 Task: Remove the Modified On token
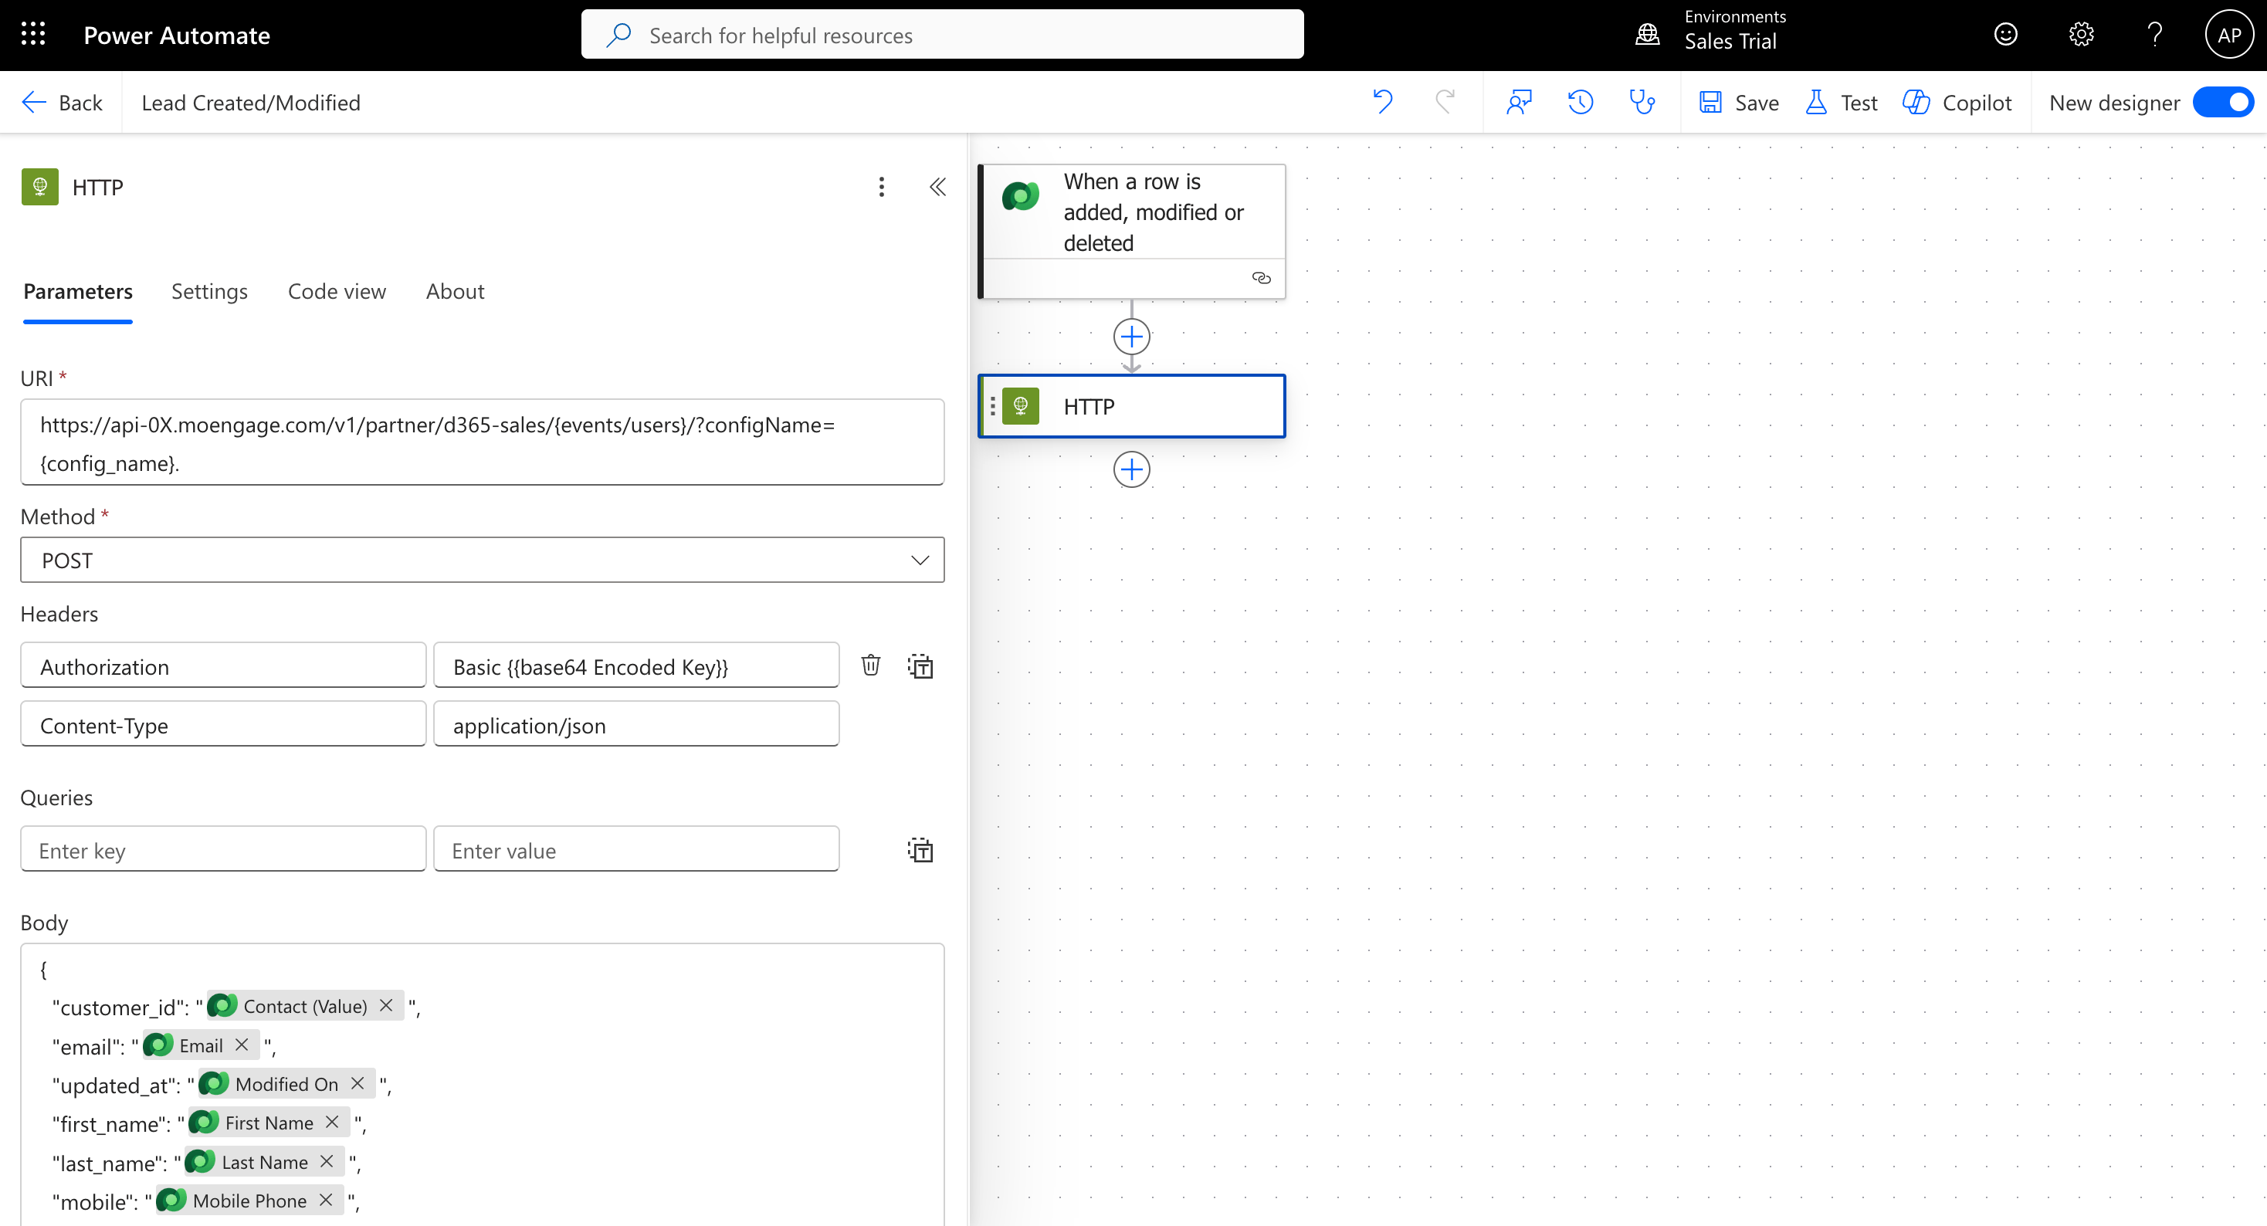[x=358, y=1083]
